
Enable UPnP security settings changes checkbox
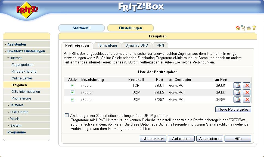pos(67,115)
